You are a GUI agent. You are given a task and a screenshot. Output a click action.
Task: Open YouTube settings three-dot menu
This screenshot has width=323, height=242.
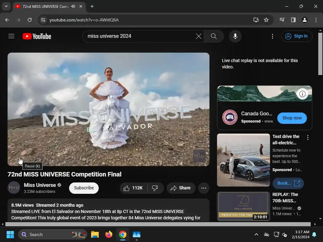pos(272,36)
